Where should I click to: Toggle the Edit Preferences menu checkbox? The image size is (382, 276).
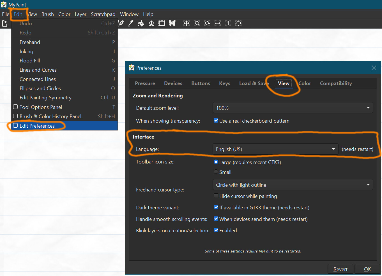tap(15, 125)
